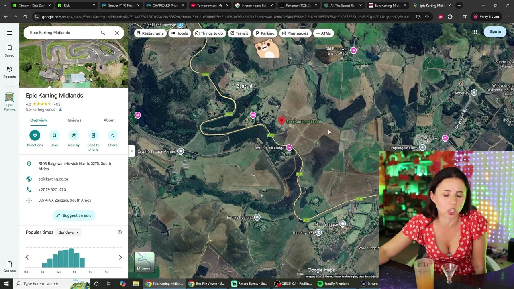Click the red Epic Karting Midlands pin

[x=282, y=121]
